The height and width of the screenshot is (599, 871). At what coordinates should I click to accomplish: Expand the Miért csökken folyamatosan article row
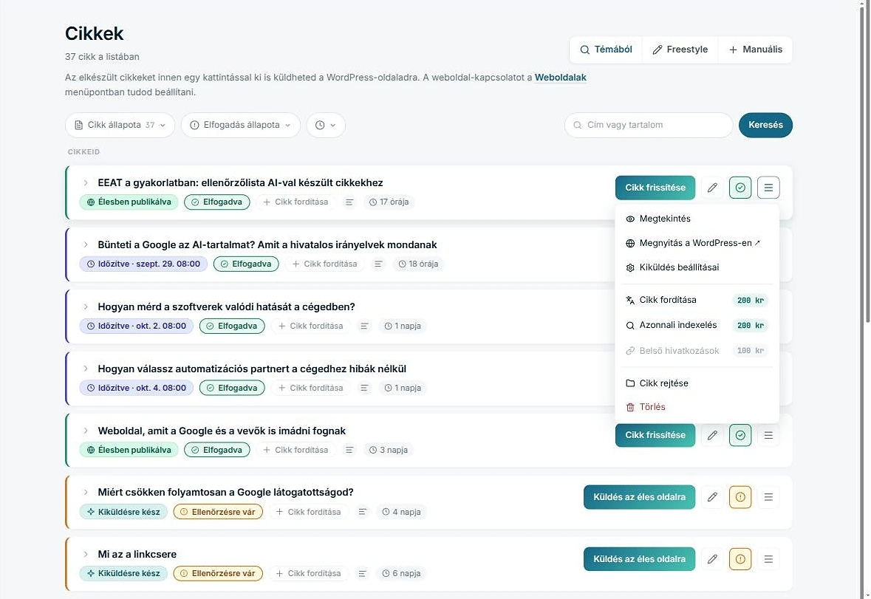point(86,493)
